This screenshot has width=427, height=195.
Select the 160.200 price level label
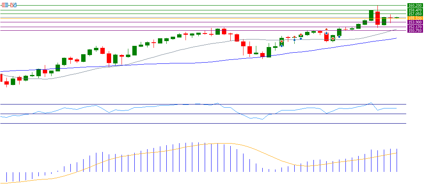click(415, 6)
